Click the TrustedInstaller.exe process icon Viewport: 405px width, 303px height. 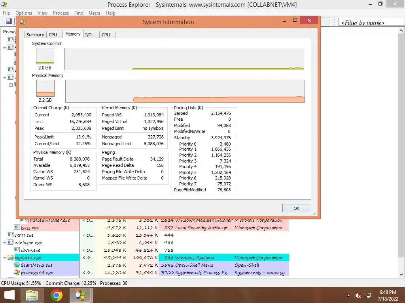(23, 220)
